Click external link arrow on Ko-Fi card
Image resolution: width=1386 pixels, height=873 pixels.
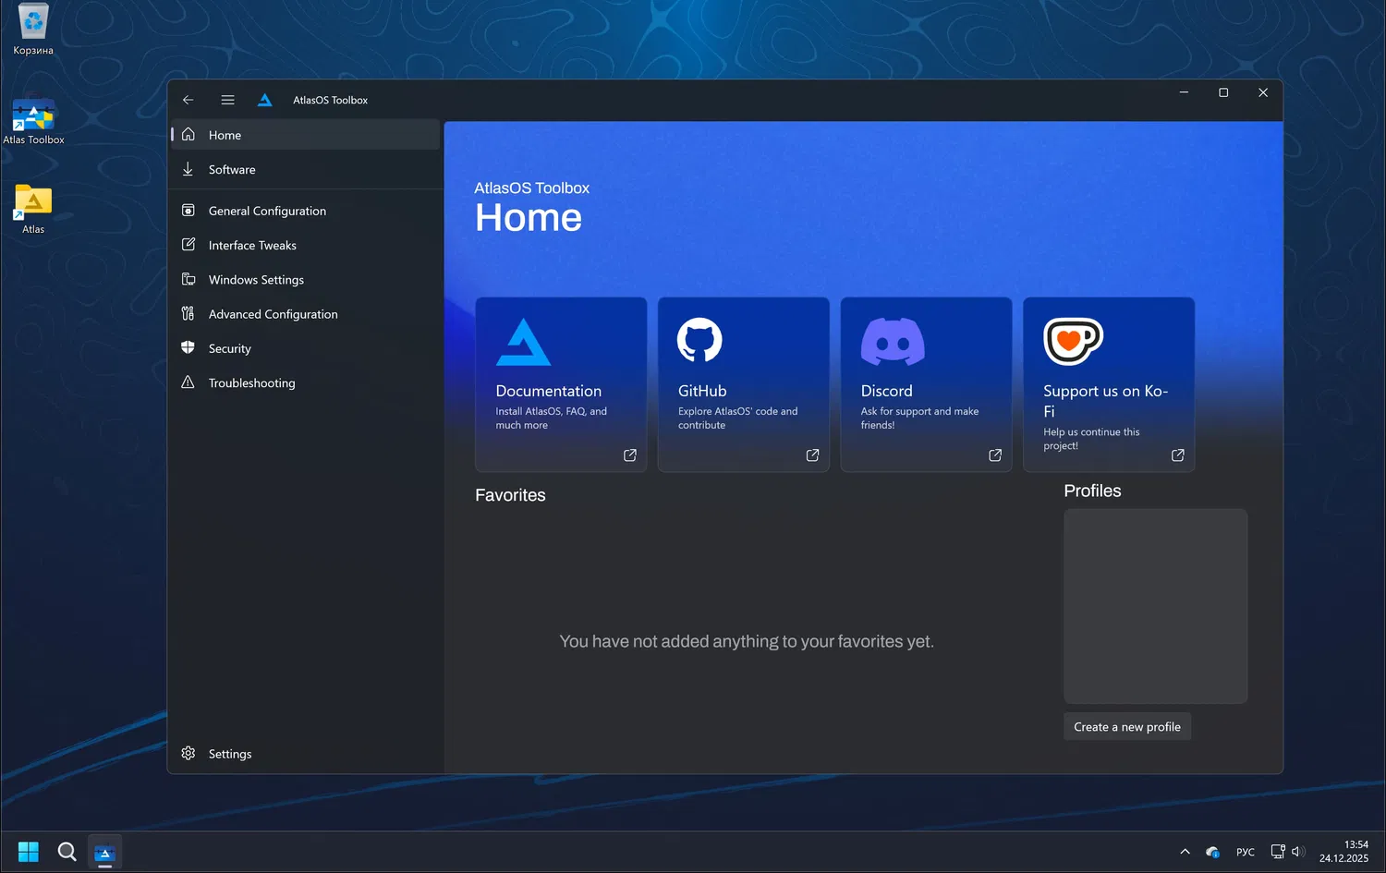pos(1178,455)
